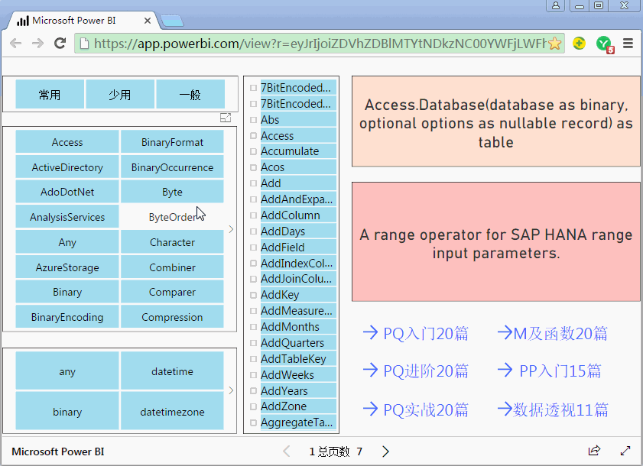Select the 少用 filter tab
643x466 pixels.
click(120, 94)
